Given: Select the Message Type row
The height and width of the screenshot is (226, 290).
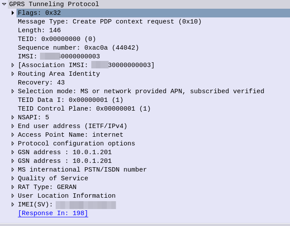Looking at the screenshot, I should [x=110, y=22].
